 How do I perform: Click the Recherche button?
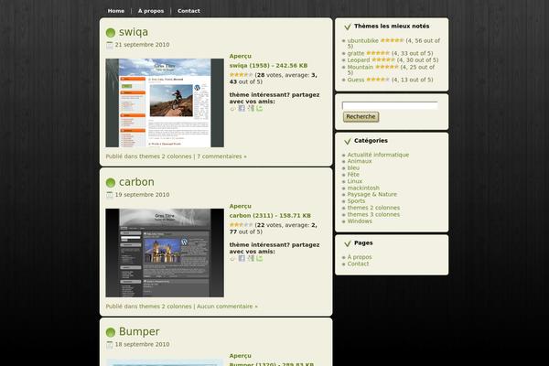tap(361, 116)
